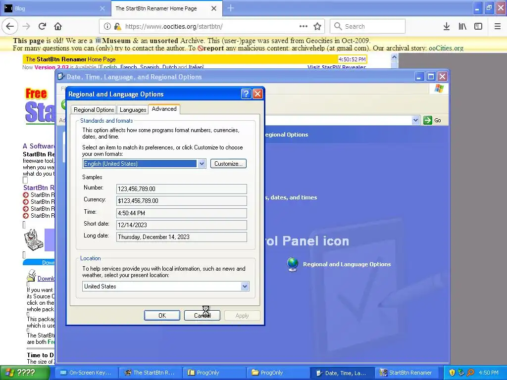The image size is (507, 380).
Task: Click the Customize... button
Action: pyautogui.click(x=228, y=163)
